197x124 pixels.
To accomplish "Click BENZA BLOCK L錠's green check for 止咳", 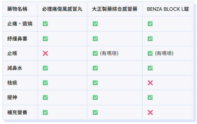I will (150, 54).
